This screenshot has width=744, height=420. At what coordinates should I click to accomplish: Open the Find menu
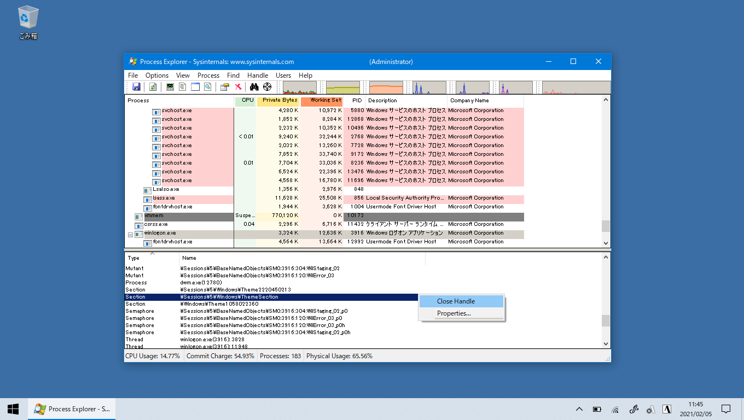pos(233,75)
